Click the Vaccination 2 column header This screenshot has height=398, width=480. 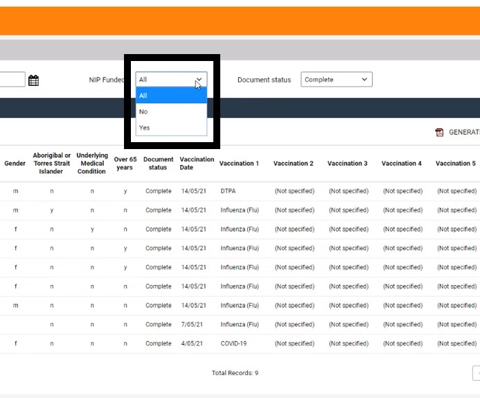pyautogui.click(x=293, y=164)
